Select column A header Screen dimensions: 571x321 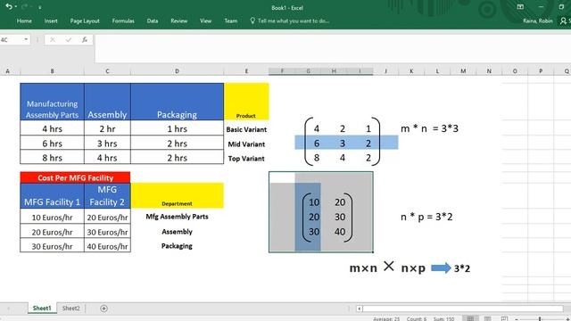(x=8, y=71)
